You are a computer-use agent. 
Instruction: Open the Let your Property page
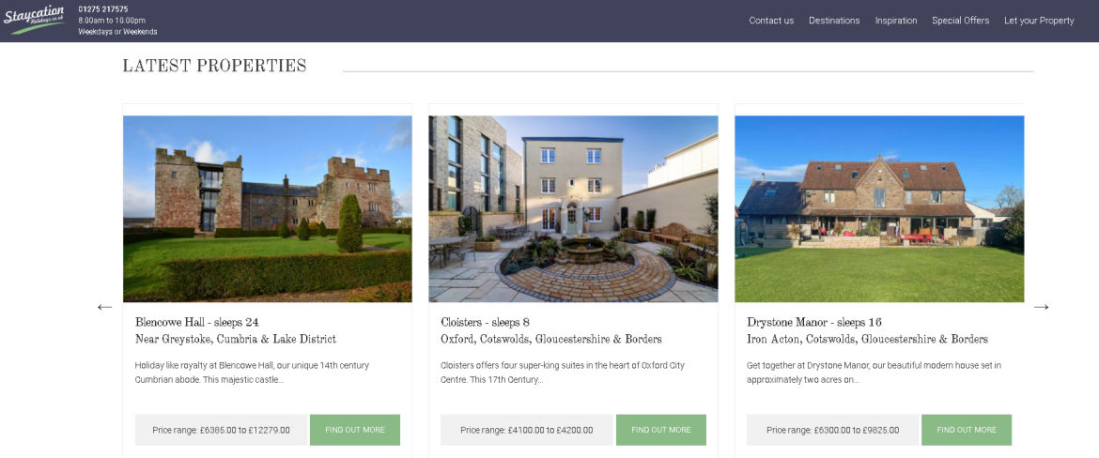(1039, 21)
